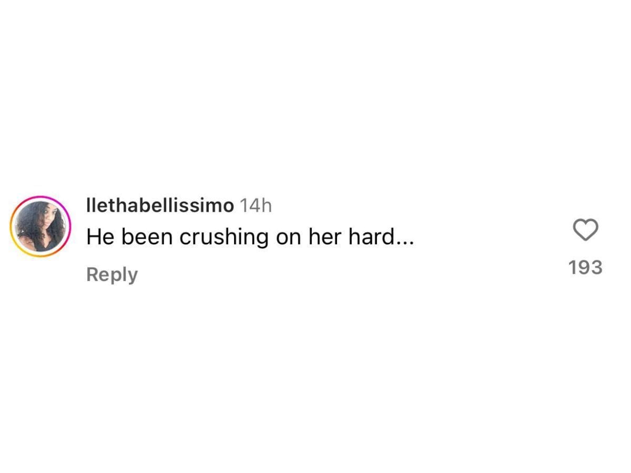Activate the like button for llethabellissimo's comment
The width and height of the screenshot is (631, 473).
[x=585, y=230]
